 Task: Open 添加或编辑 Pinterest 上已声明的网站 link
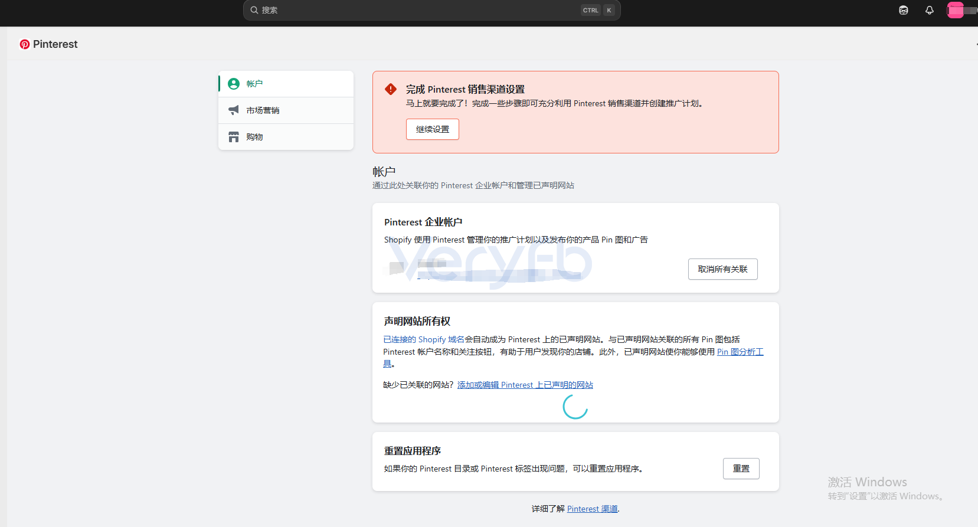(525, 385)
